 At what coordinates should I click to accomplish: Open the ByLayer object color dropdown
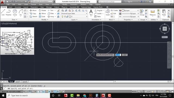[130, 10]
